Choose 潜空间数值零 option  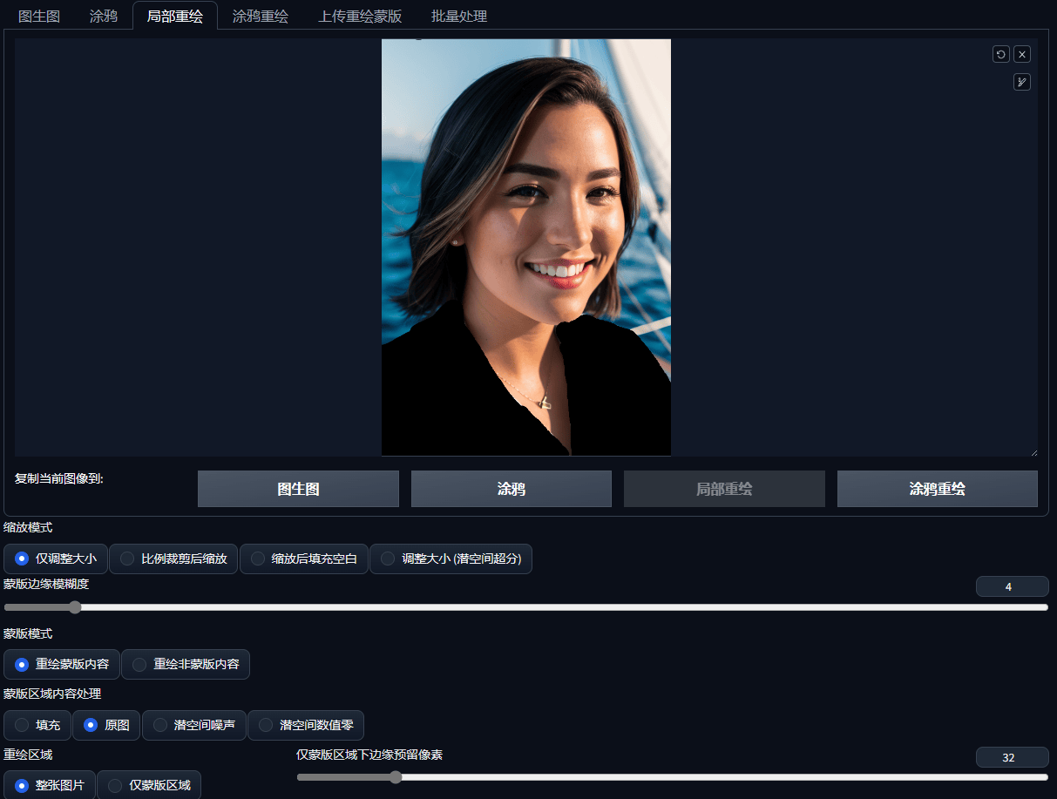pos(306,725)
